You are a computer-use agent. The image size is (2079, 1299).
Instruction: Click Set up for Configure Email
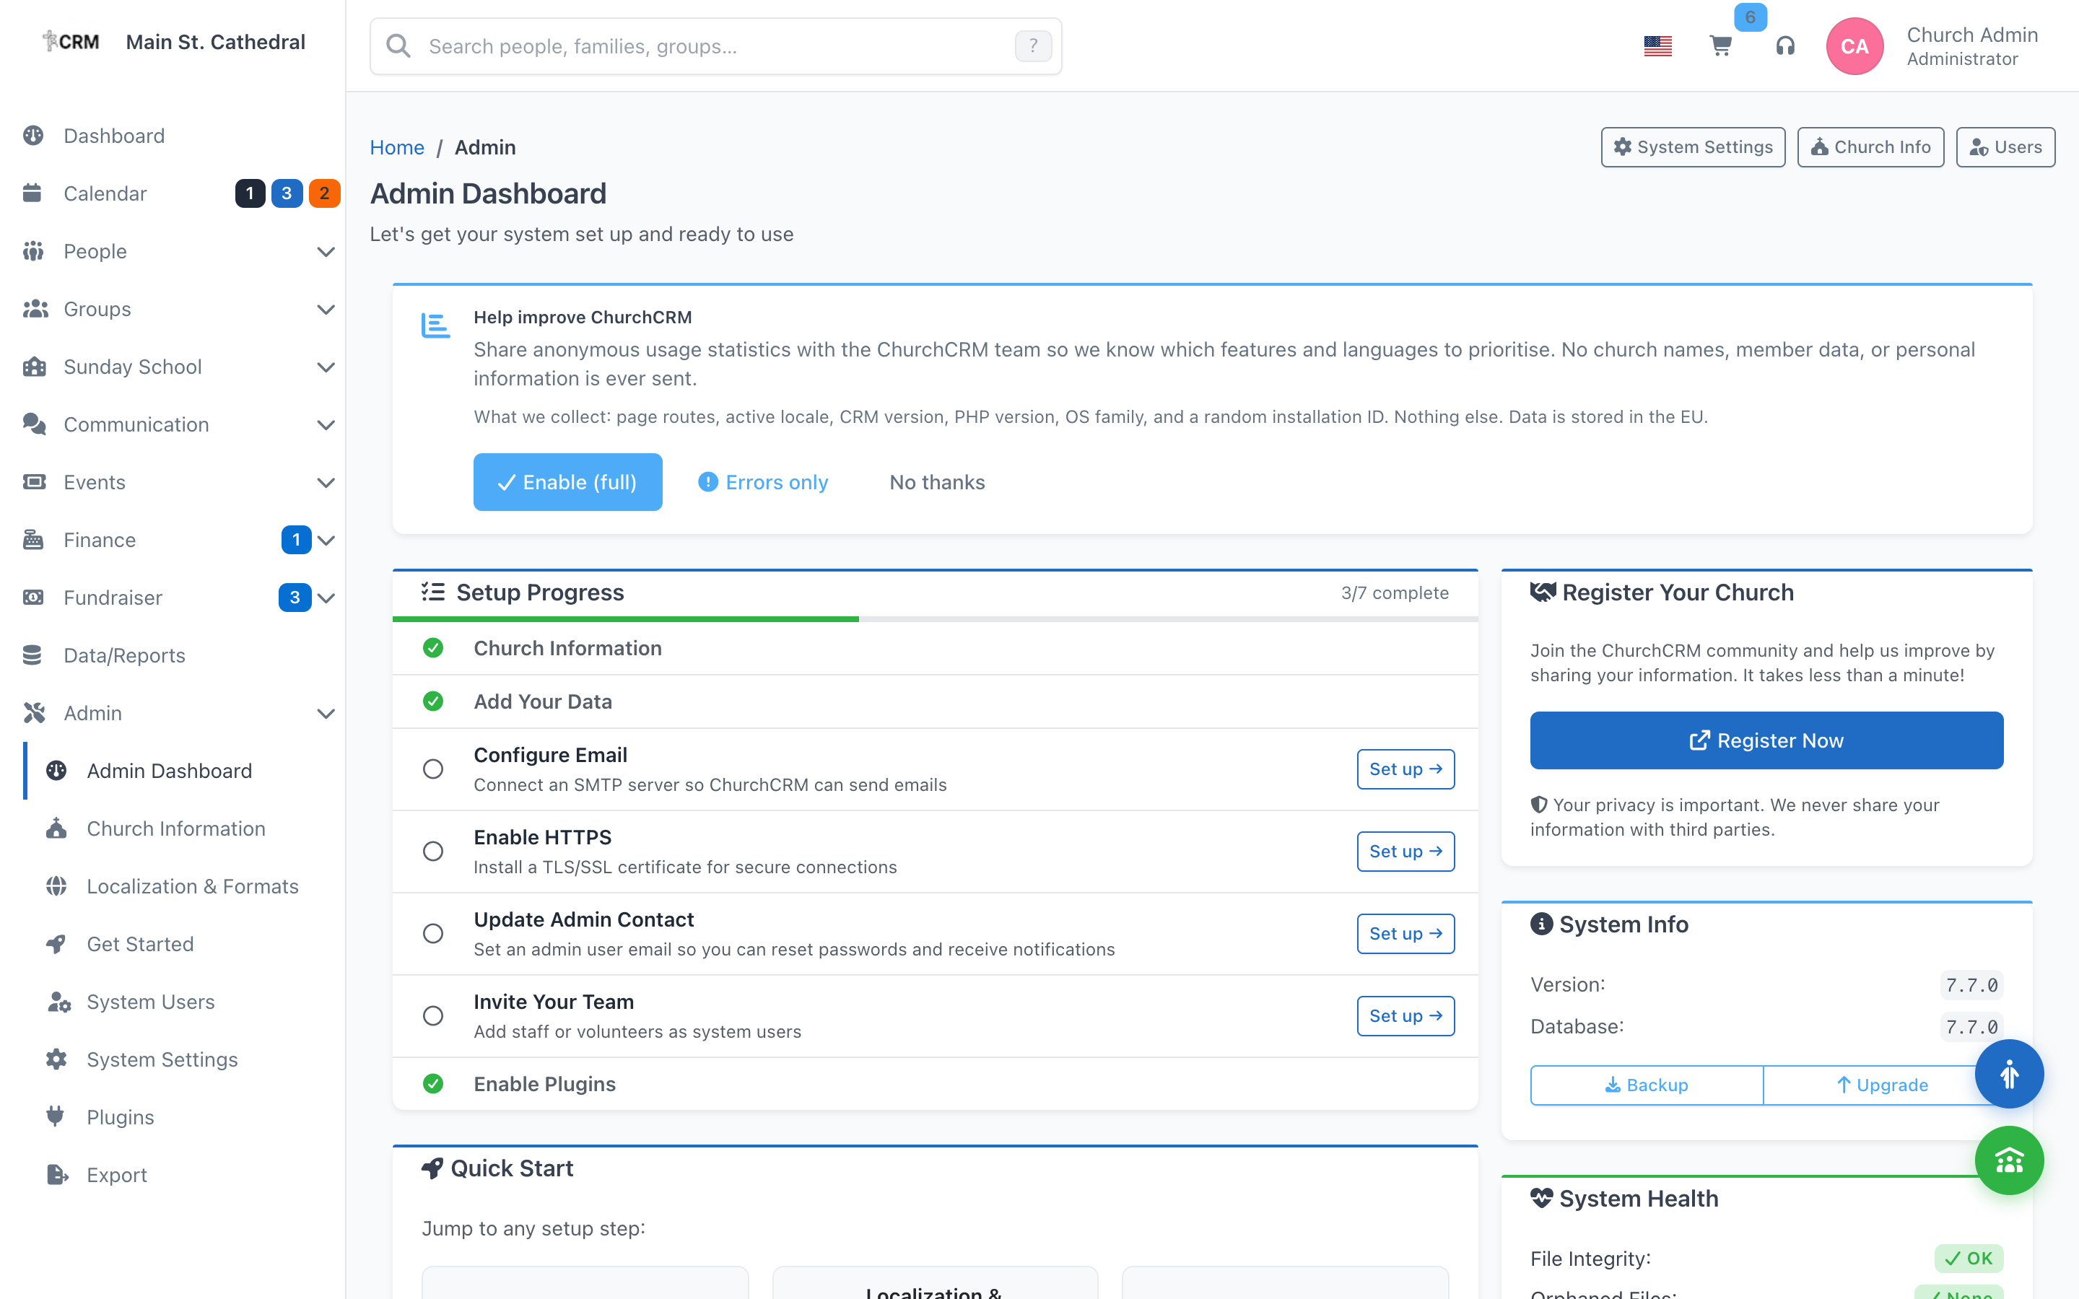pos(1405,769)
